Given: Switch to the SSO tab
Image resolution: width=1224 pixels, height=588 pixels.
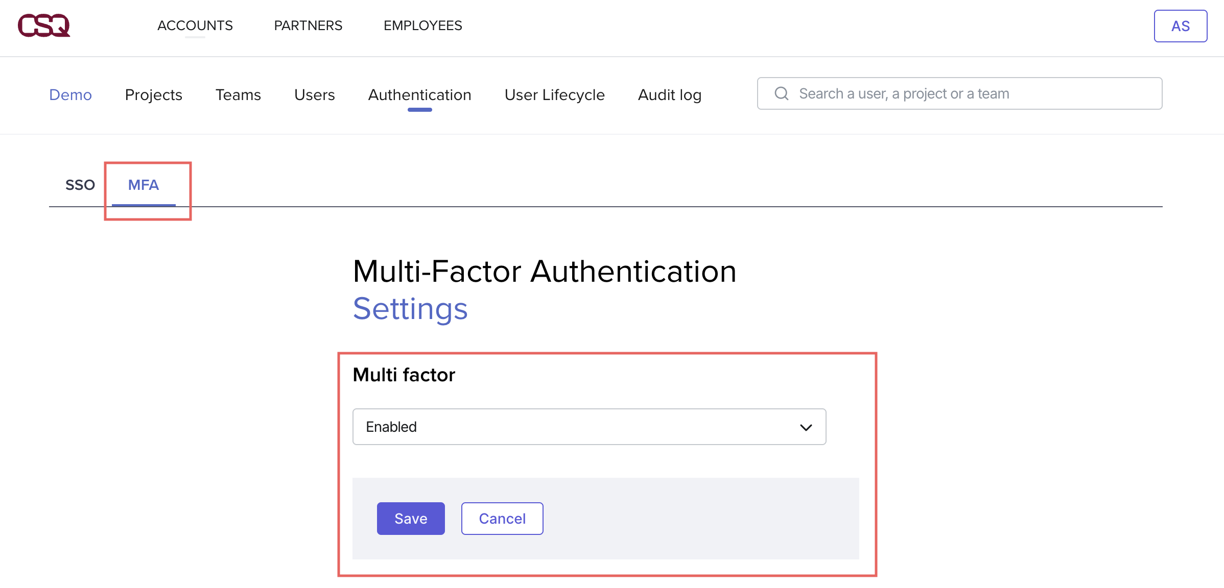Looking at the screenshot, I should [80, 185].
